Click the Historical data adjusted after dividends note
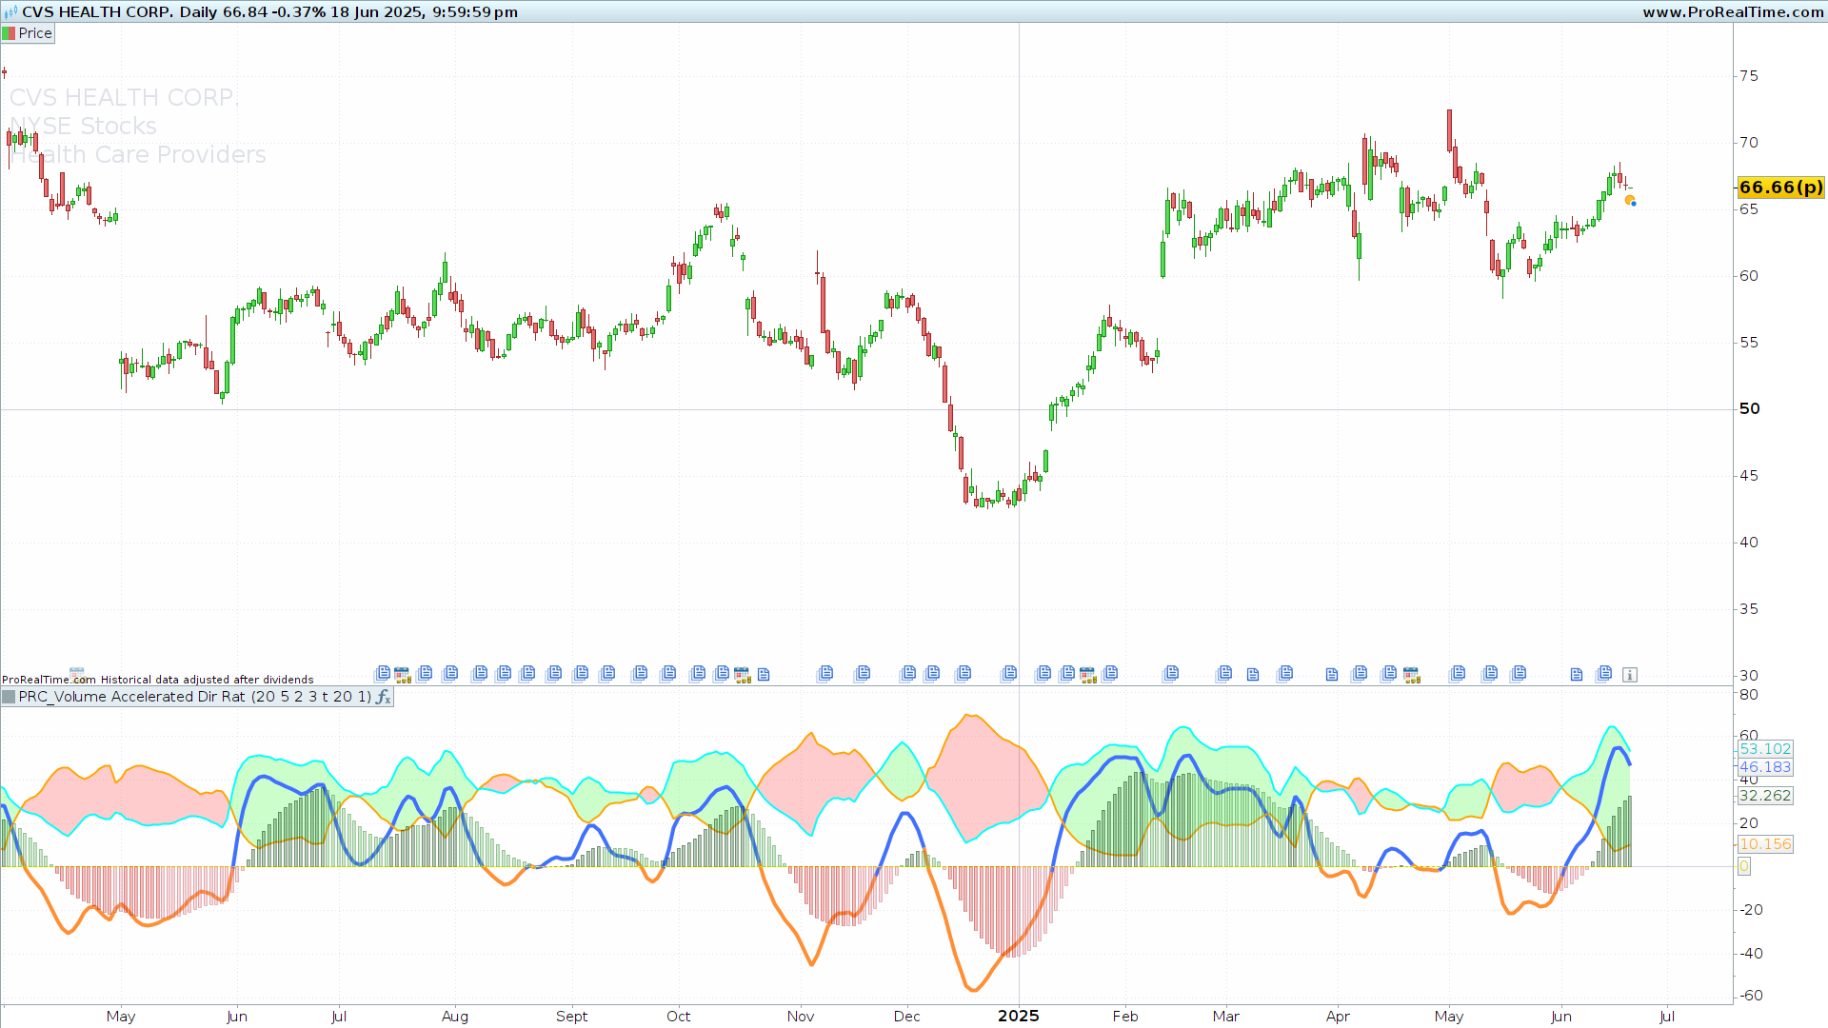1828x1028 pixels. tap(208, 680)
